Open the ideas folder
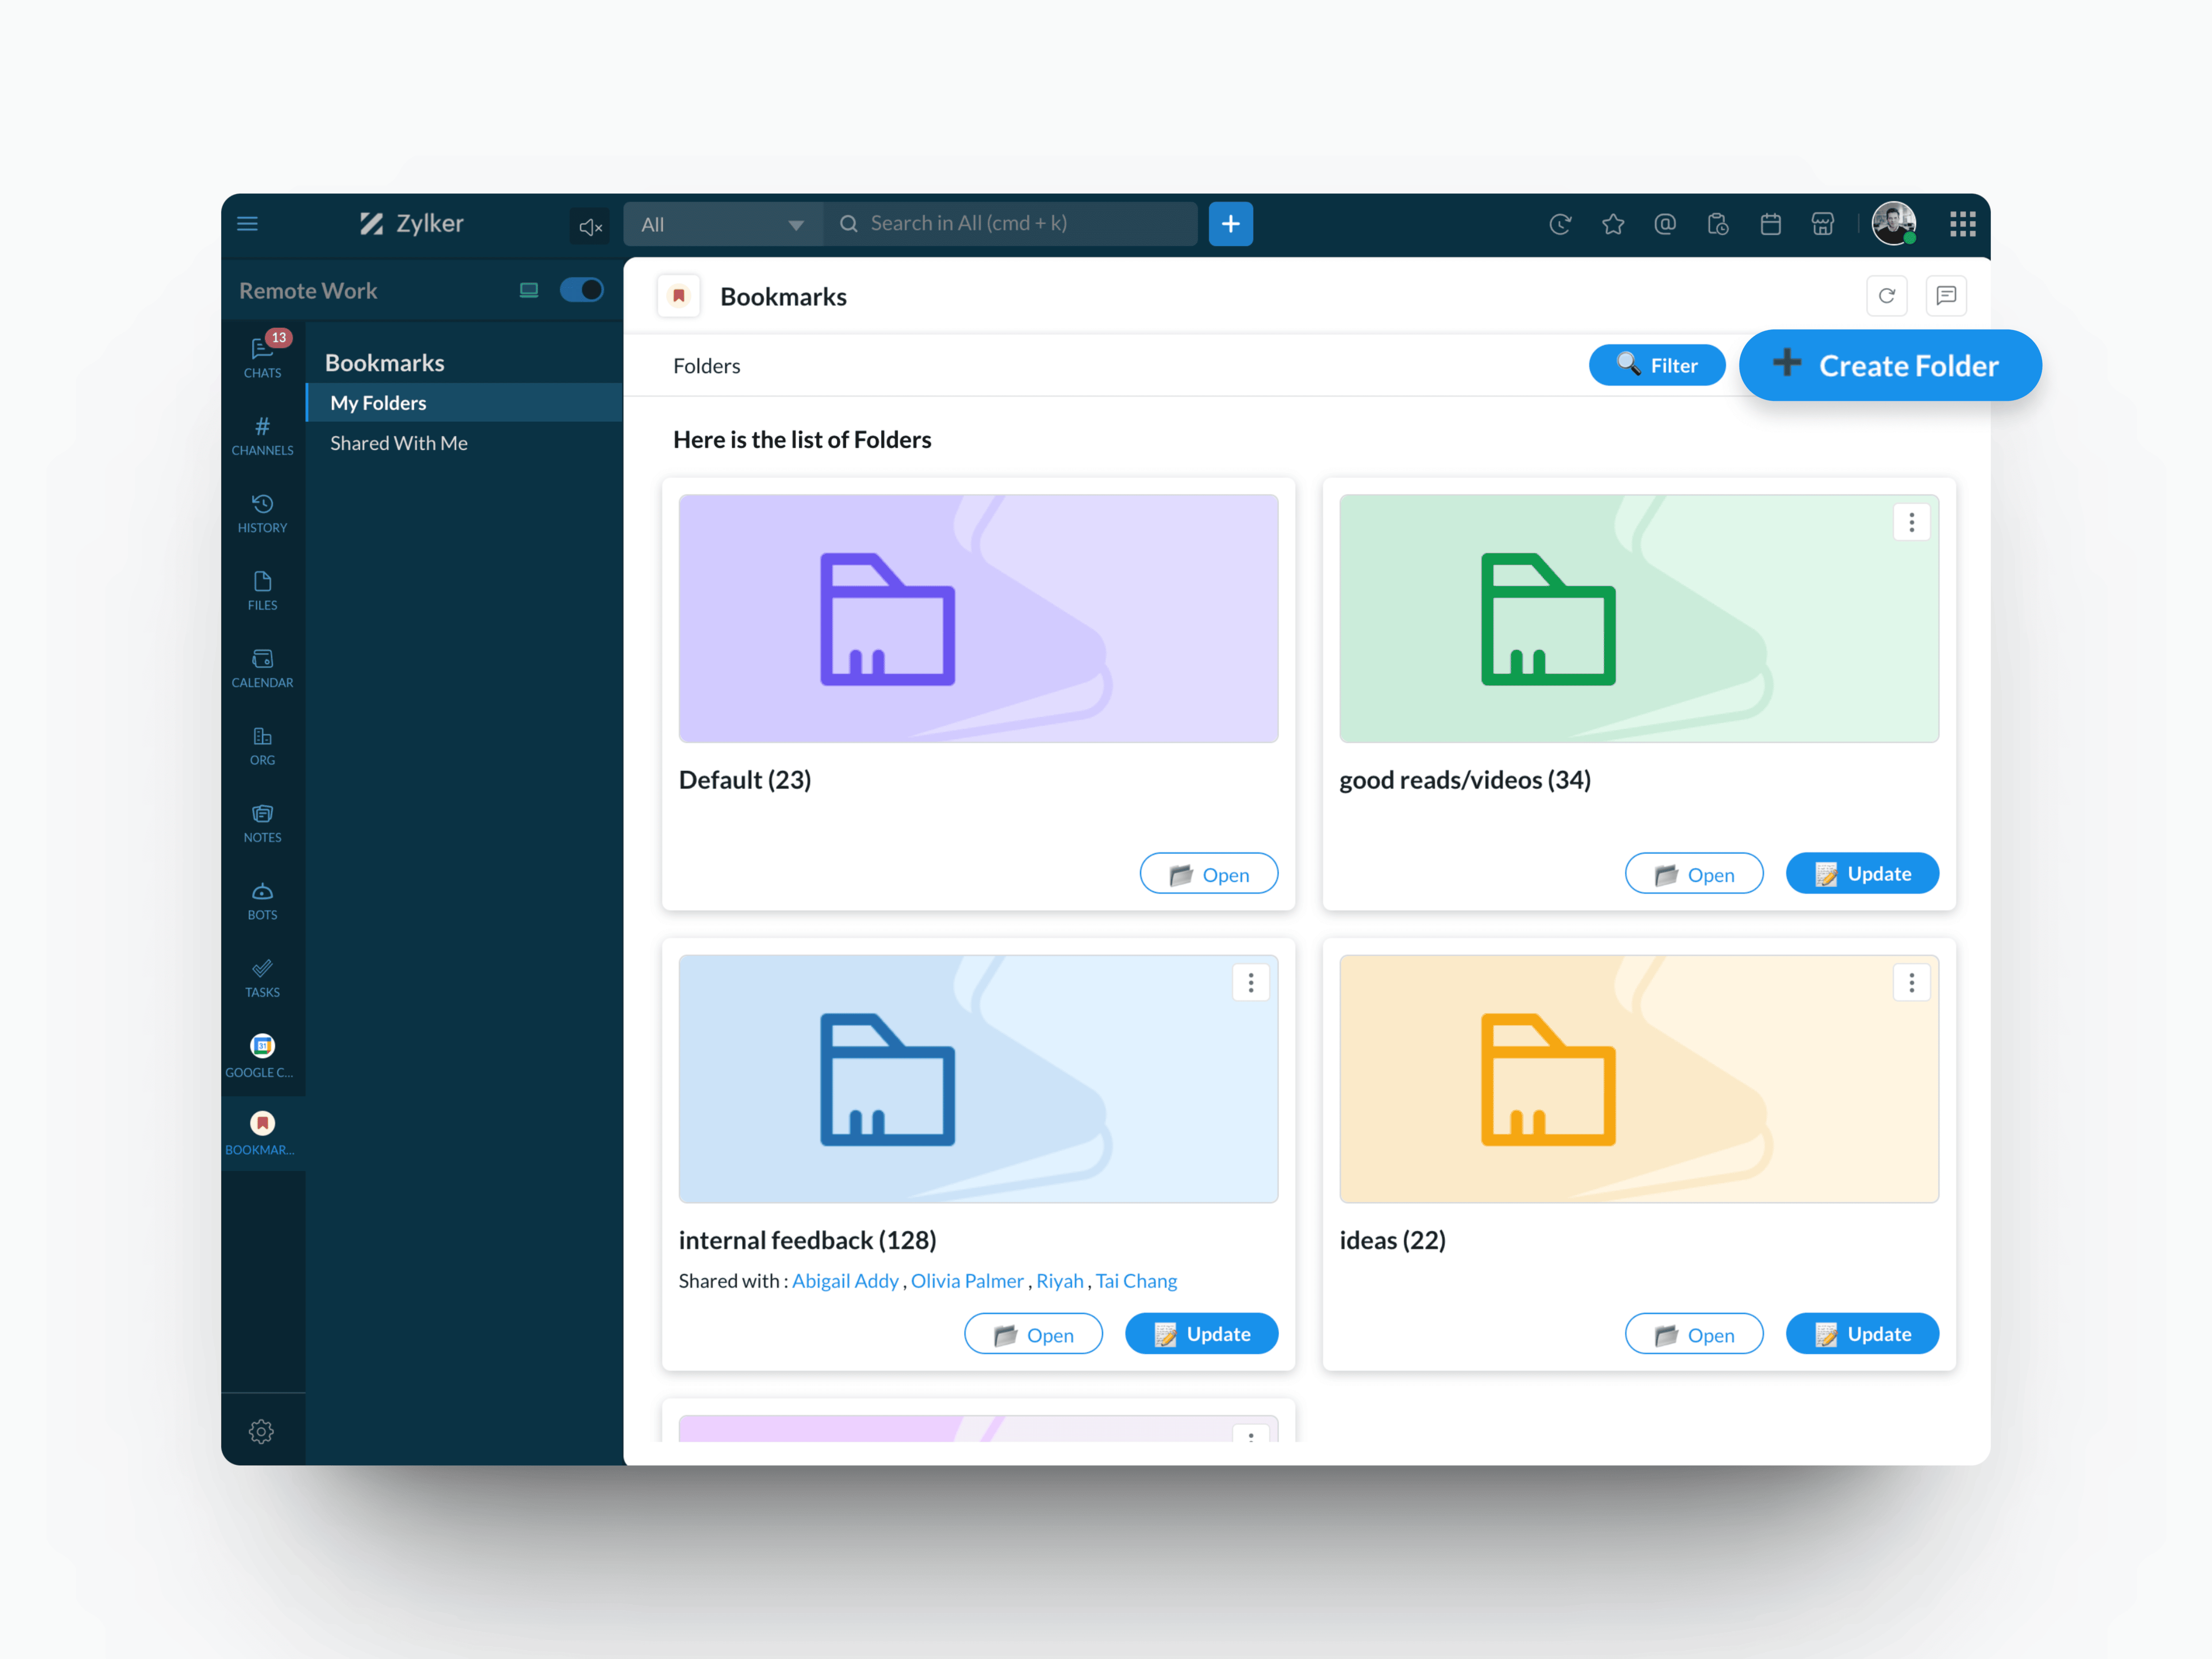Viewport: 2212px width, 1659px height. click(x=1694, y=1334)
